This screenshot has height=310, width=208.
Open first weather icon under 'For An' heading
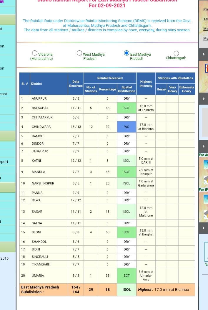click(206, 164)
